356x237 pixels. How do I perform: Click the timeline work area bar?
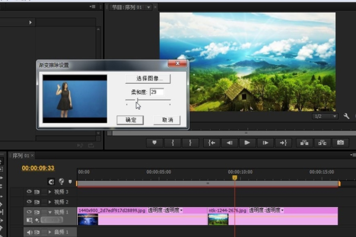tap(208, 183)
